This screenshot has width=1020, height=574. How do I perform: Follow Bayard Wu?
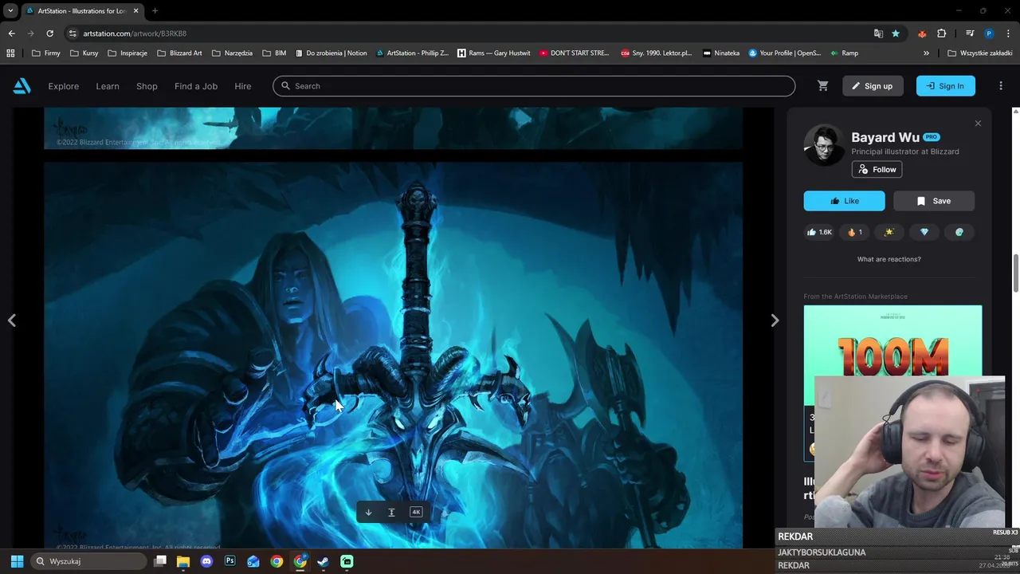coord(877,169)
